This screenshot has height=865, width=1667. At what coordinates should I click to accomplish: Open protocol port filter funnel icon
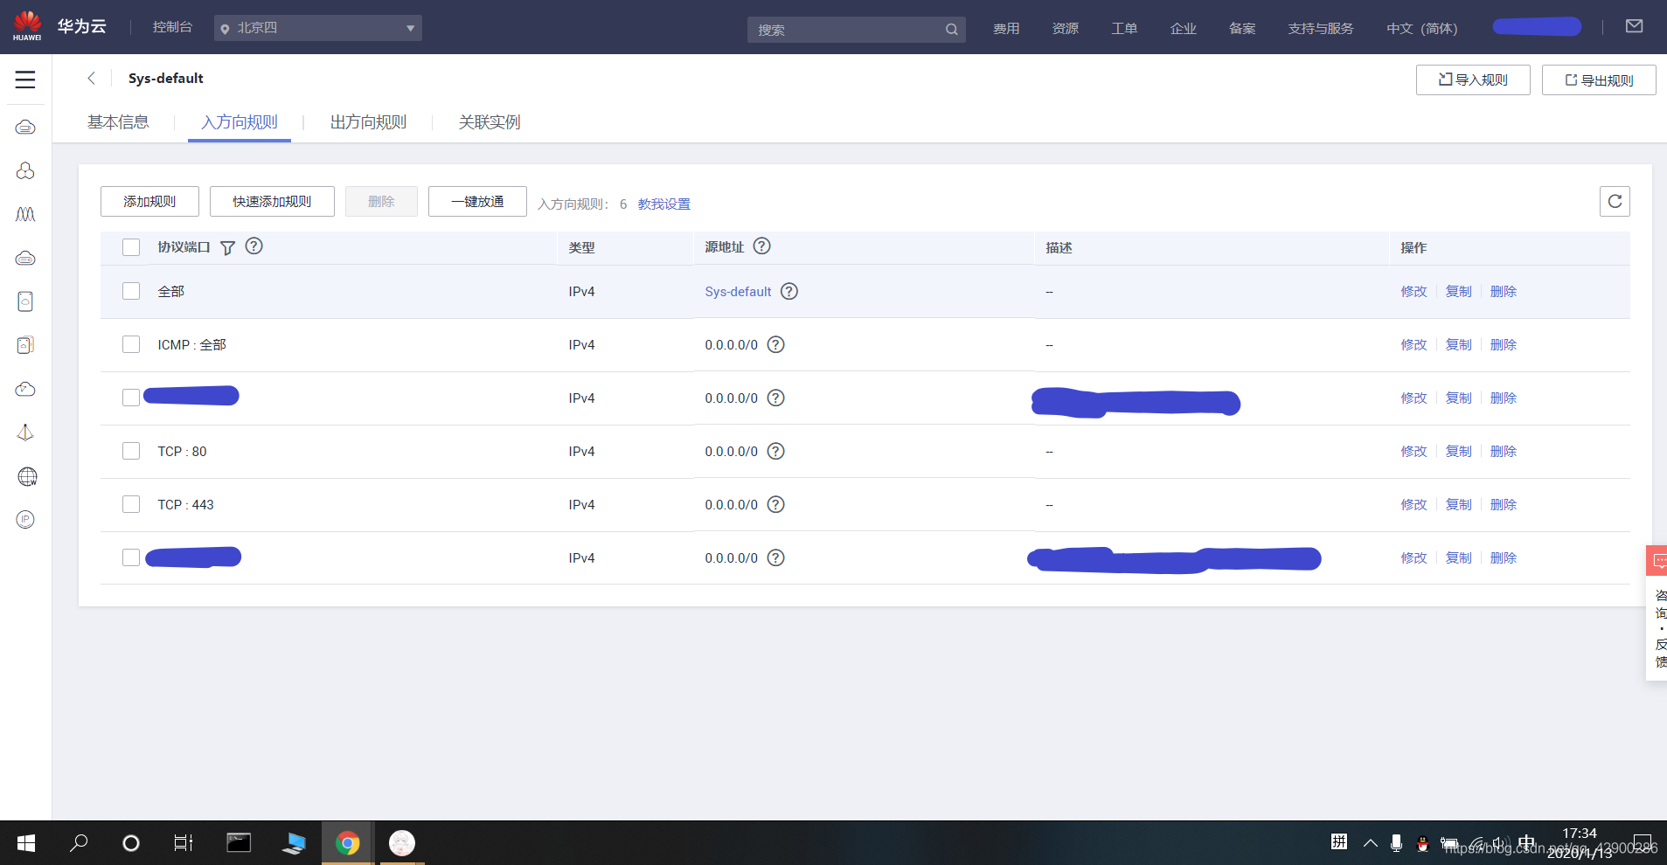[x=227, y=248]
